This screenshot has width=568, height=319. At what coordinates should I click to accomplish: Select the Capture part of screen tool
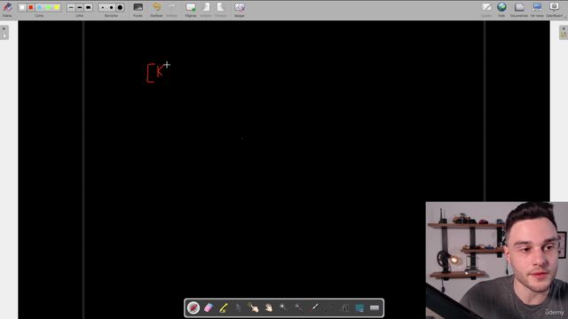[359, 307]
